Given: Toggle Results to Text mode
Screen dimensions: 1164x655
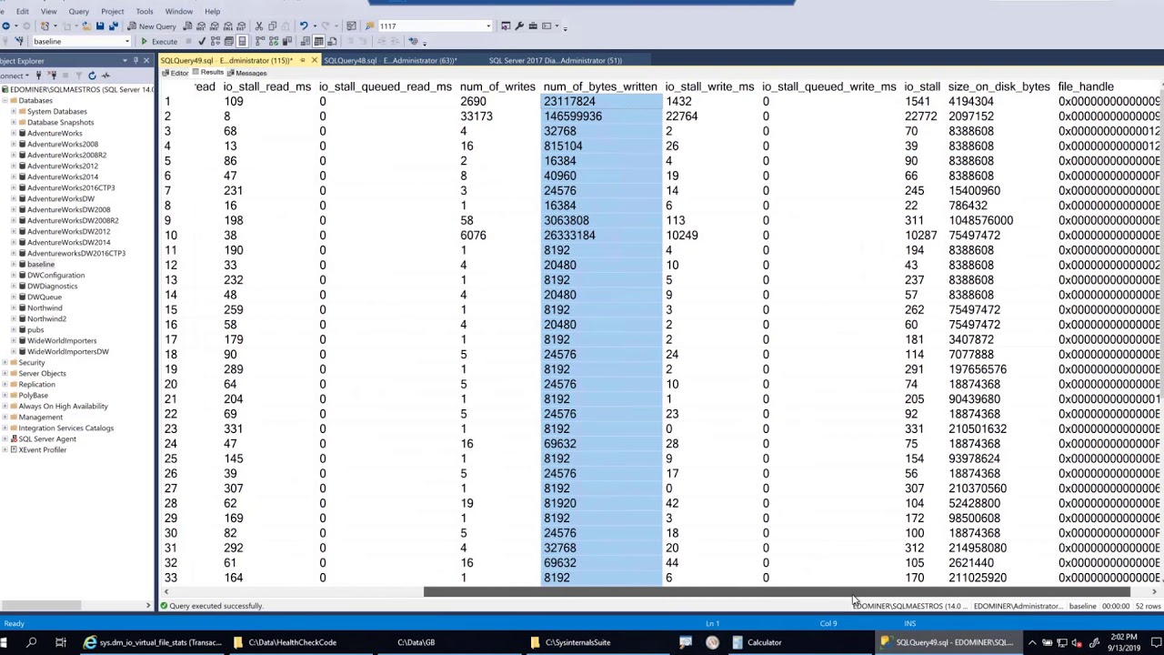Looking at the screenshot, I should click(x=305, y=41).
